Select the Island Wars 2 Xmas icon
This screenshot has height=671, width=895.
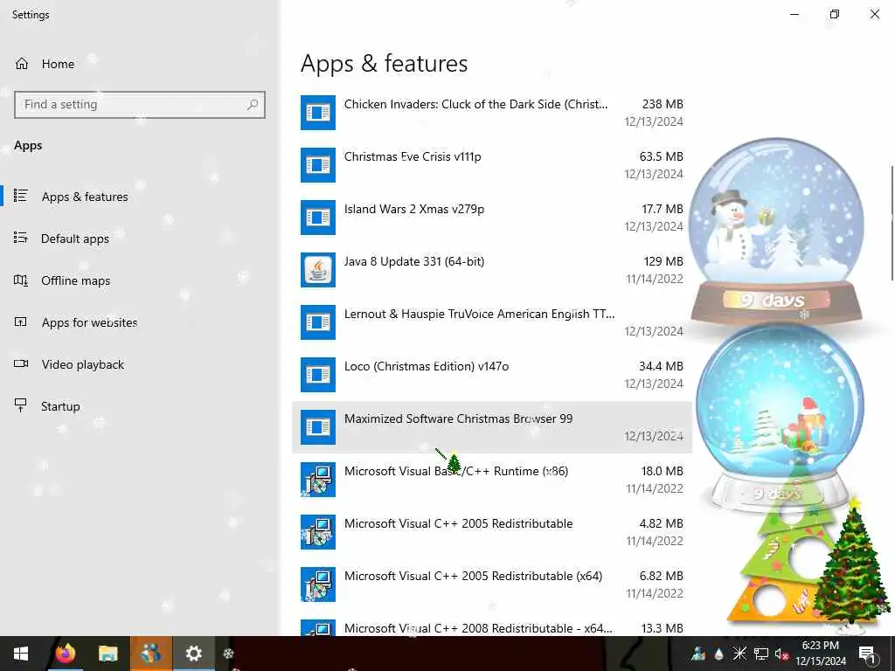[318, 218]
